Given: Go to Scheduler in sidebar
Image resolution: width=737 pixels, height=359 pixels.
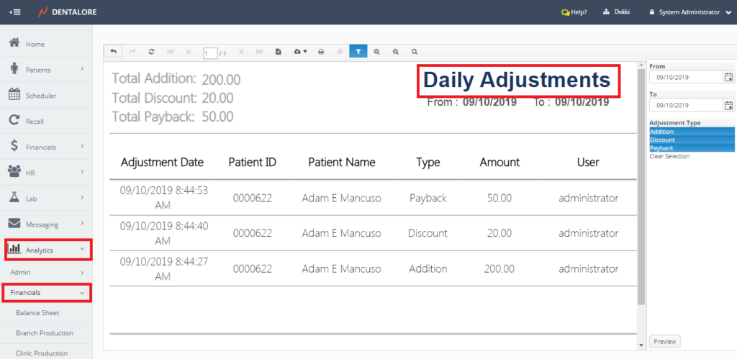Looking at the screenshot, I should [x=41, y=96].
